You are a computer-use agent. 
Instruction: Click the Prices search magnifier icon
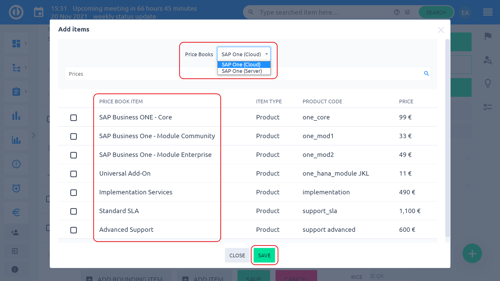pos(426,74)
